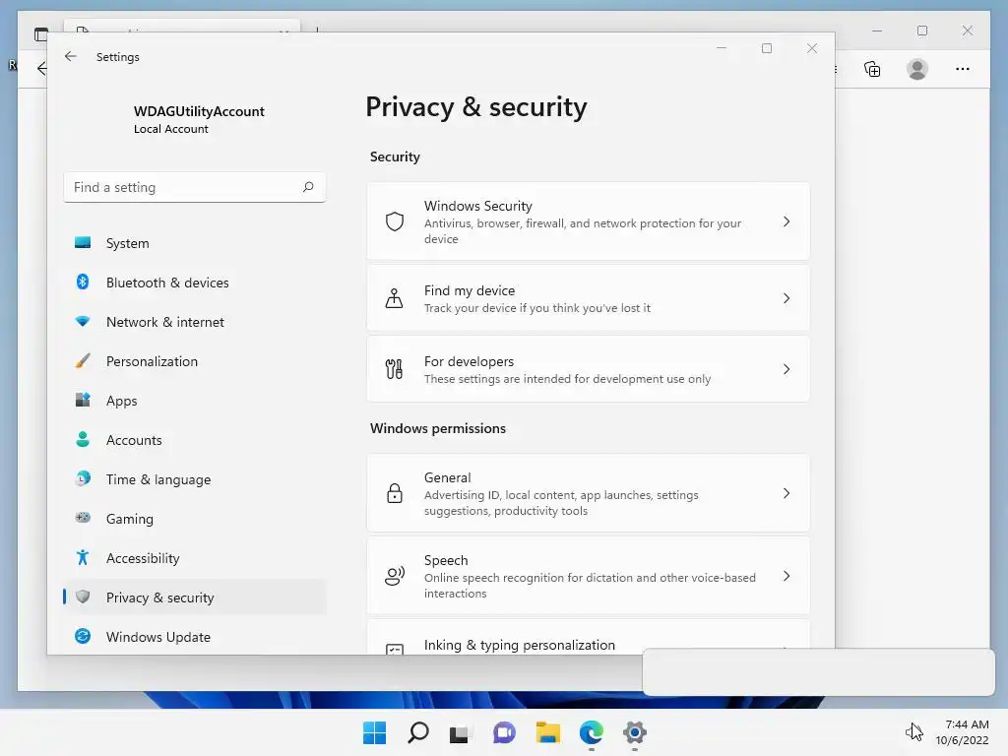Viewport: 1008px width, 756px height.
Task: Open taskbar Search magnifier
Action: tap(417, 732)
